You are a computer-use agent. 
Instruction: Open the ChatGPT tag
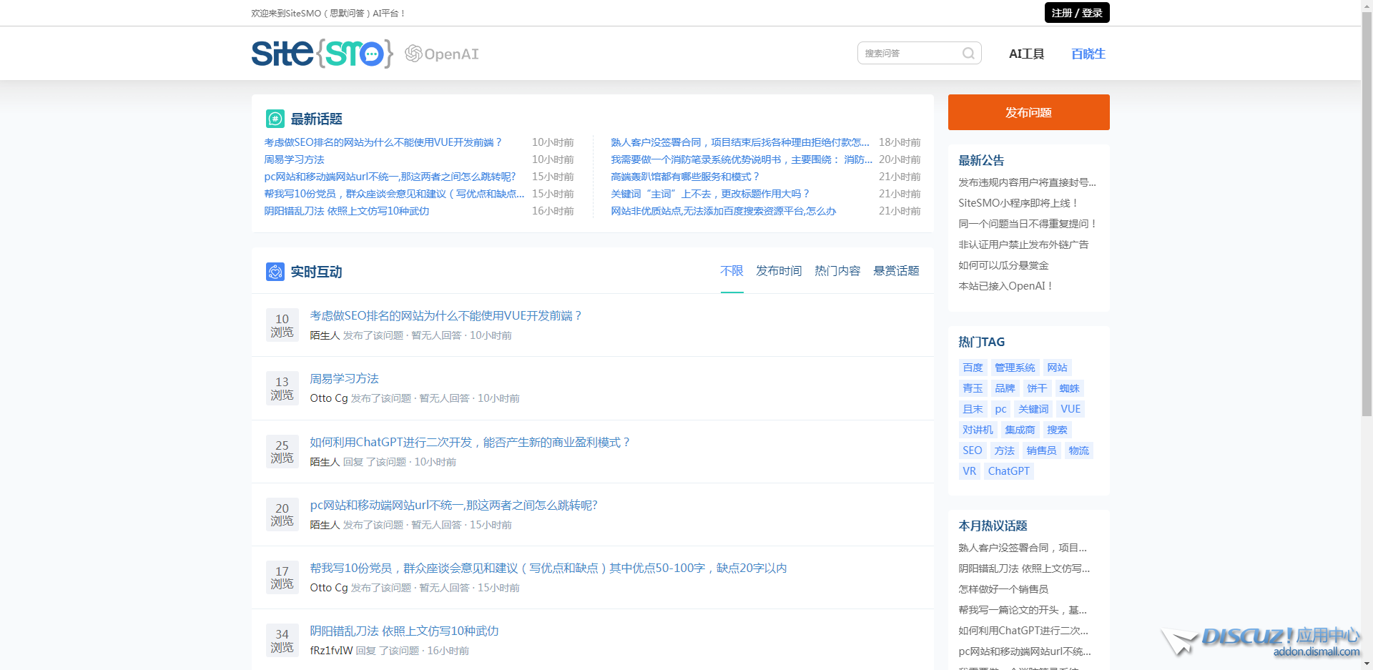(x=1008, y=471)
